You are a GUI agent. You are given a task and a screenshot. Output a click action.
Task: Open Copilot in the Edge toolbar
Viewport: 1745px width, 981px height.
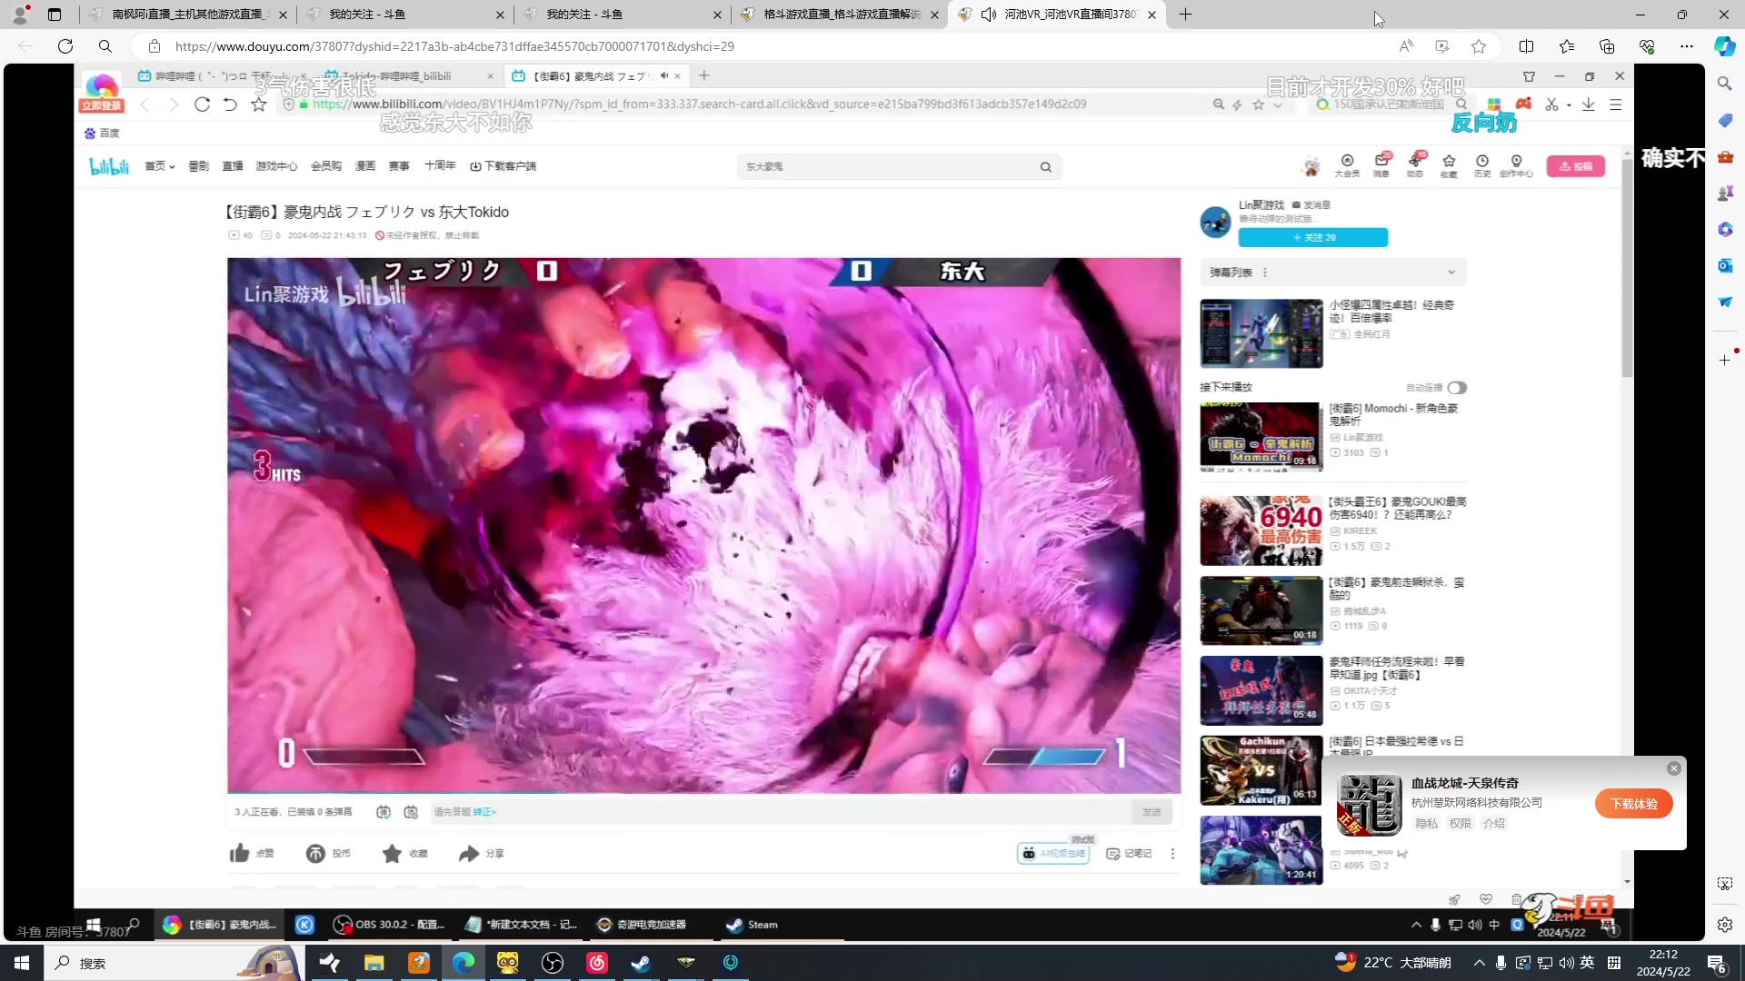pyautogui.click(x=1724, y=46)
